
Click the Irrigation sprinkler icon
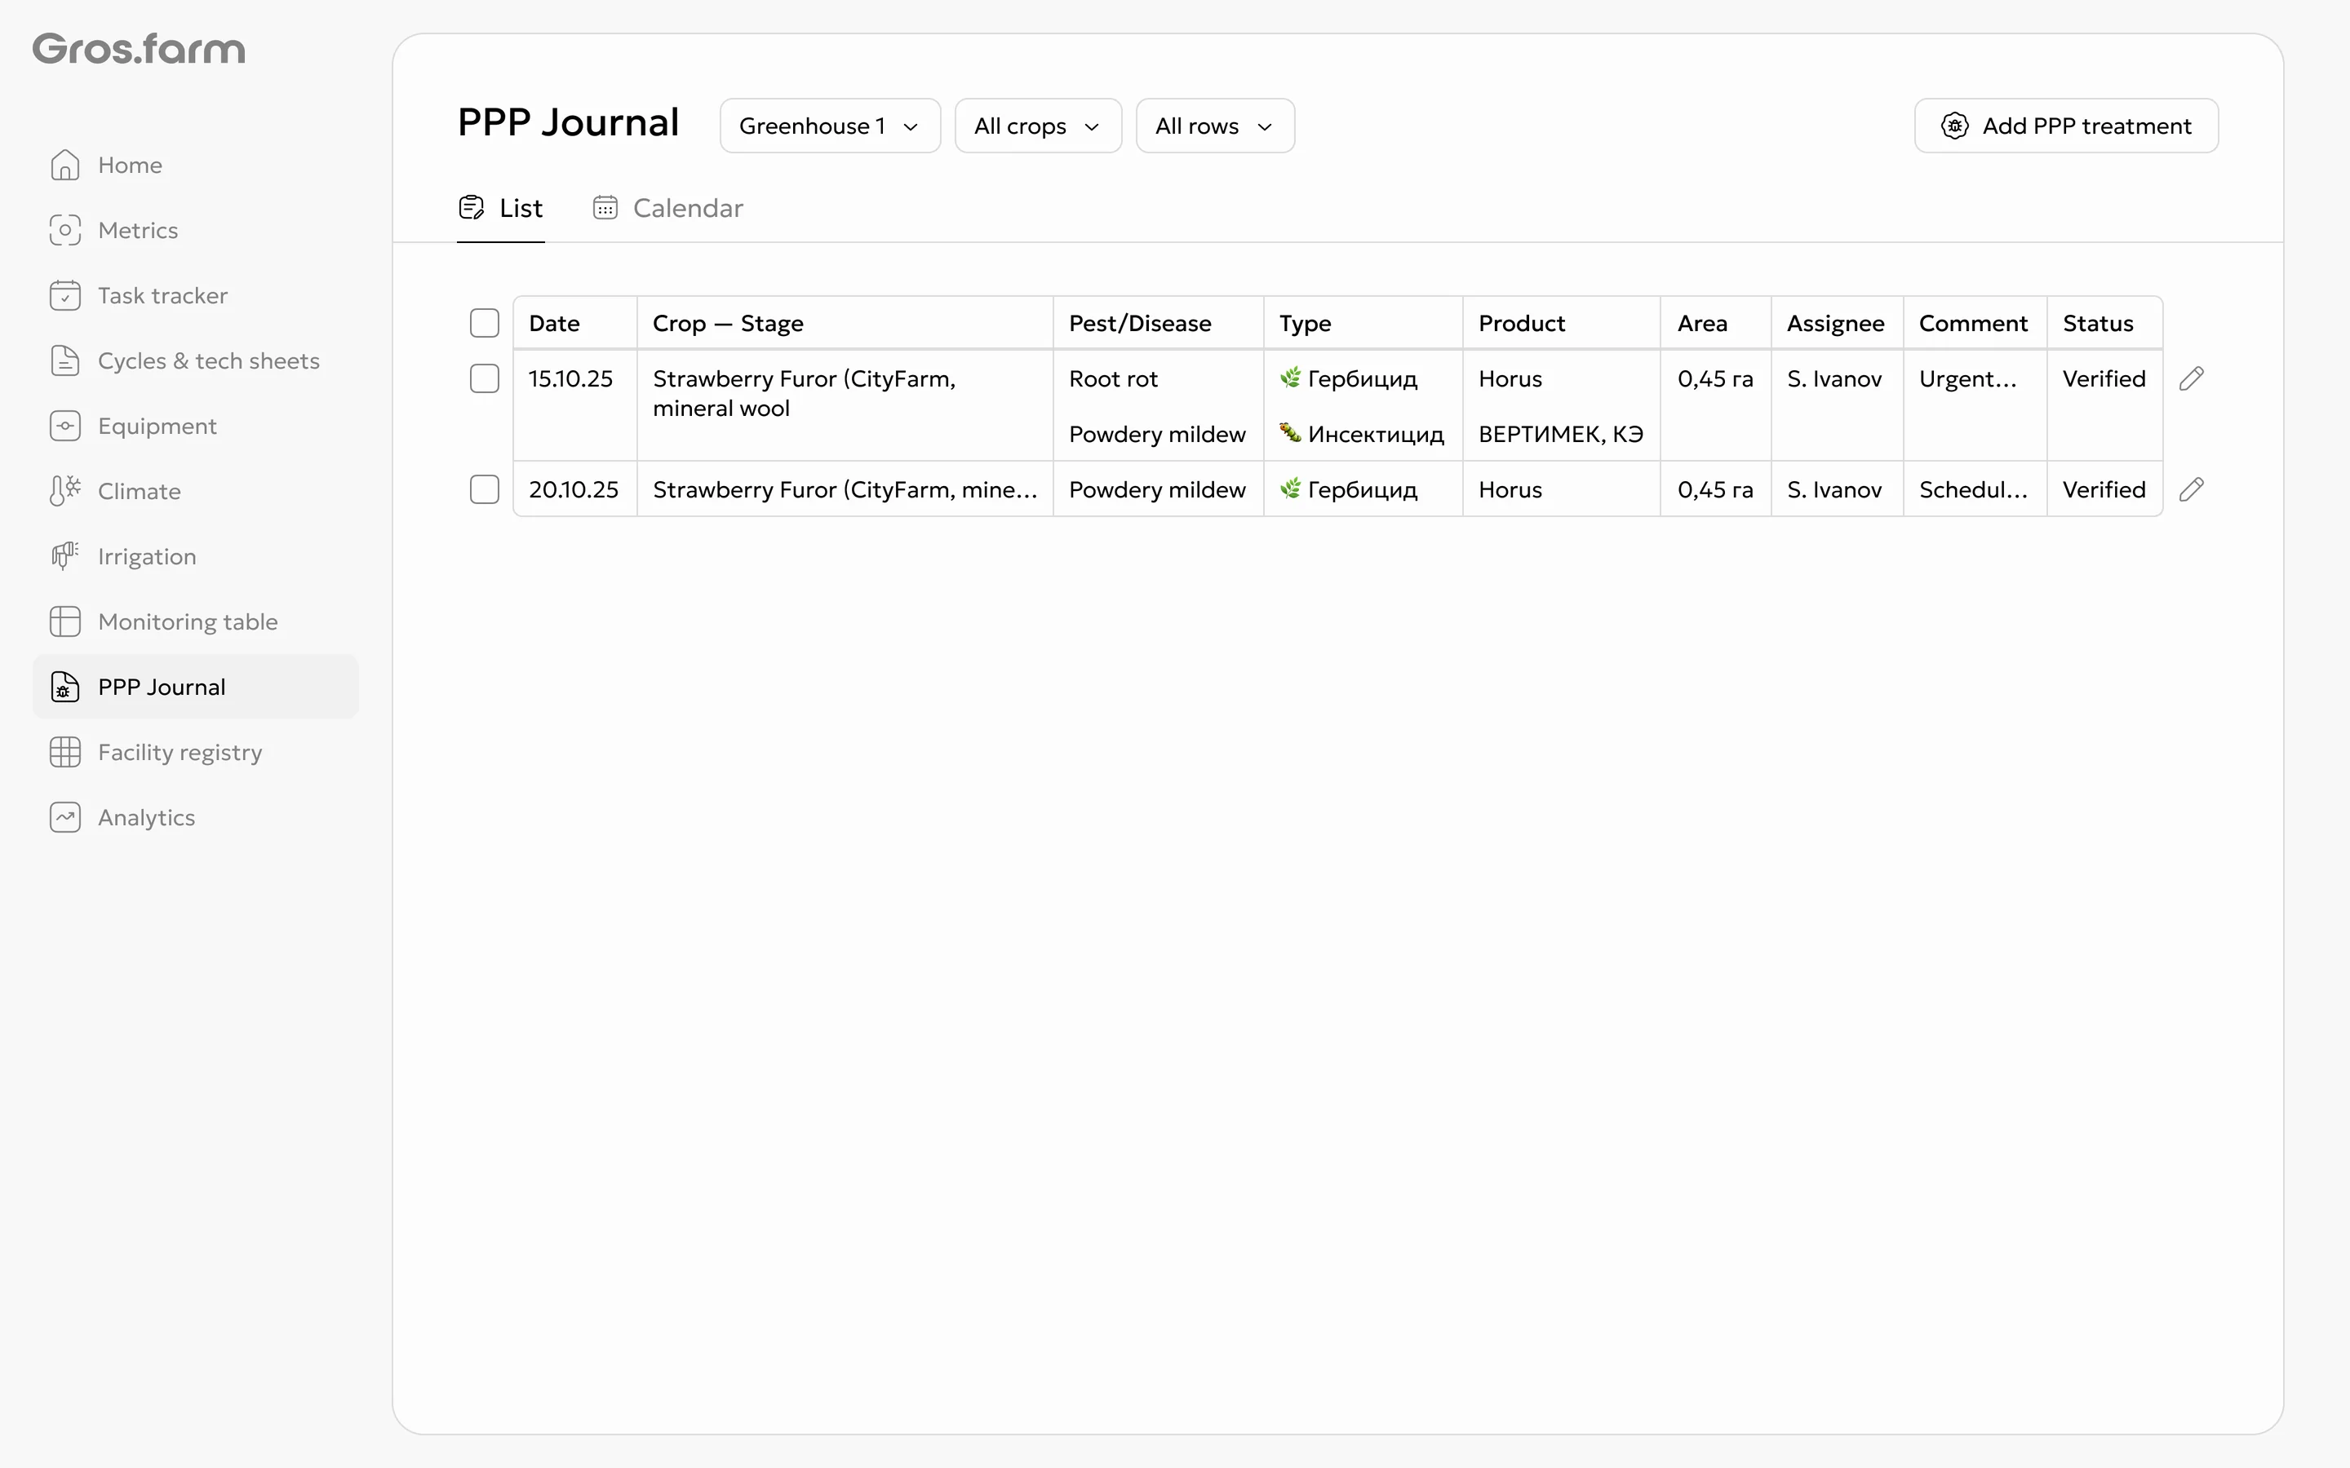pos(65,556)
